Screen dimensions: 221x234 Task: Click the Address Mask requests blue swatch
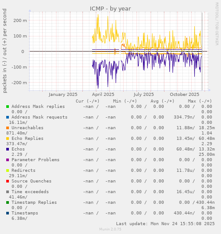[x=8, y=117]
